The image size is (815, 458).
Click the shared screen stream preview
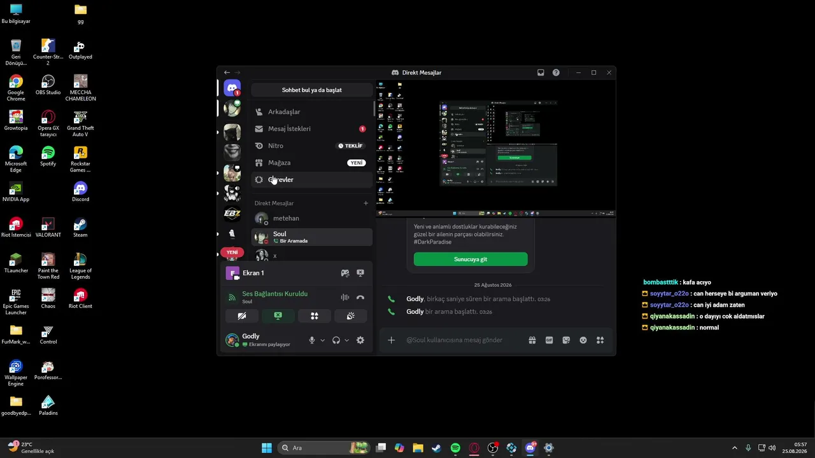495,148
